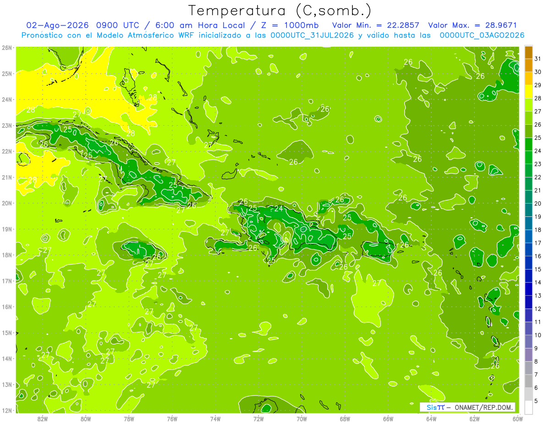Click the 26–27 lime color bar swatch

528,118
